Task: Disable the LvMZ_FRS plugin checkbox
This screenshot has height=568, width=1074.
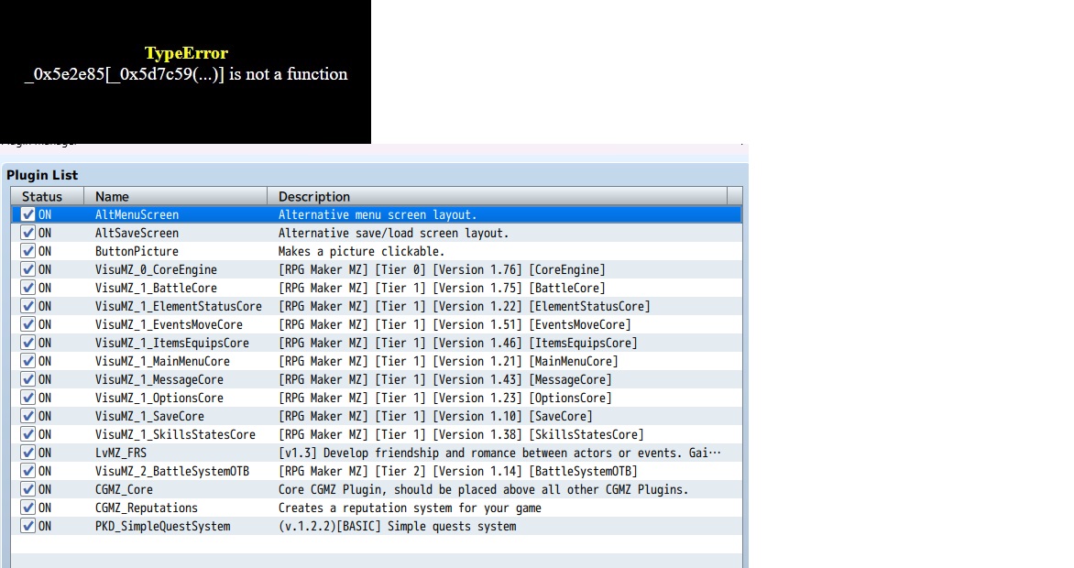Action: (28, 453)
